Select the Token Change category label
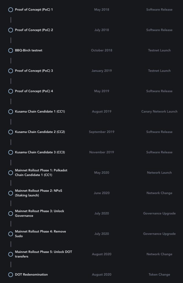The width and height of the screenshot is (183, 283). pos(159,274)
